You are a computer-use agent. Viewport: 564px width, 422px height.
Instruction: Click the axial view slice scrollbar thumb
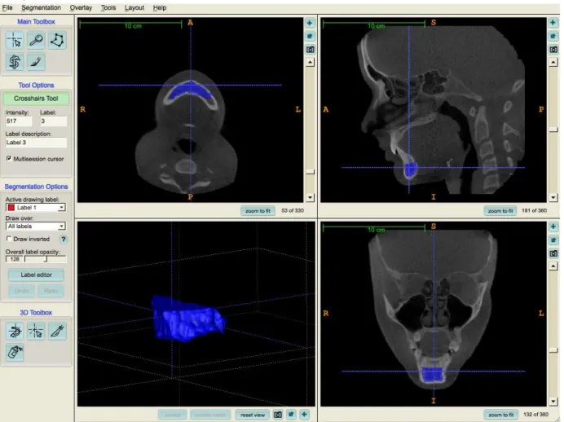tap(310, 172)
